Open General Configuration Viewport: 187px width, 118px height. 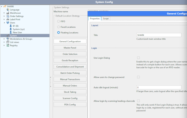[70, 41]
